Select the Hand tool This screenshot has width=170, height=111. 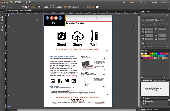point(2,27)
